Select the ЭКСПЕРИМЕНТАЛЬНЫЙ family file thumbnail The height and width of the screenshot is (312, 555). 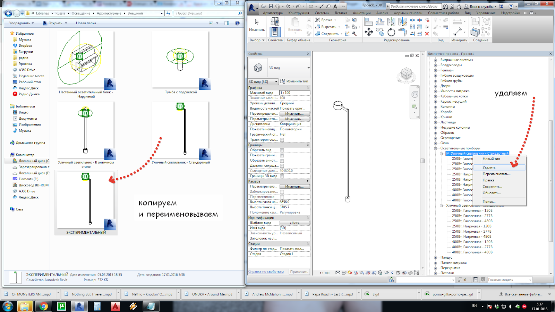coord(86,203)
